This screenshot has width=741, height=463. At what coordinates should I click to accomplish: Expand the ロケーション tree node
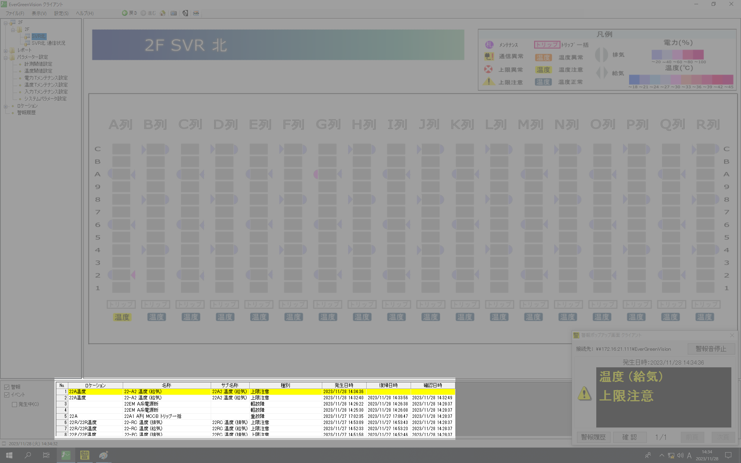coord(6,106)
